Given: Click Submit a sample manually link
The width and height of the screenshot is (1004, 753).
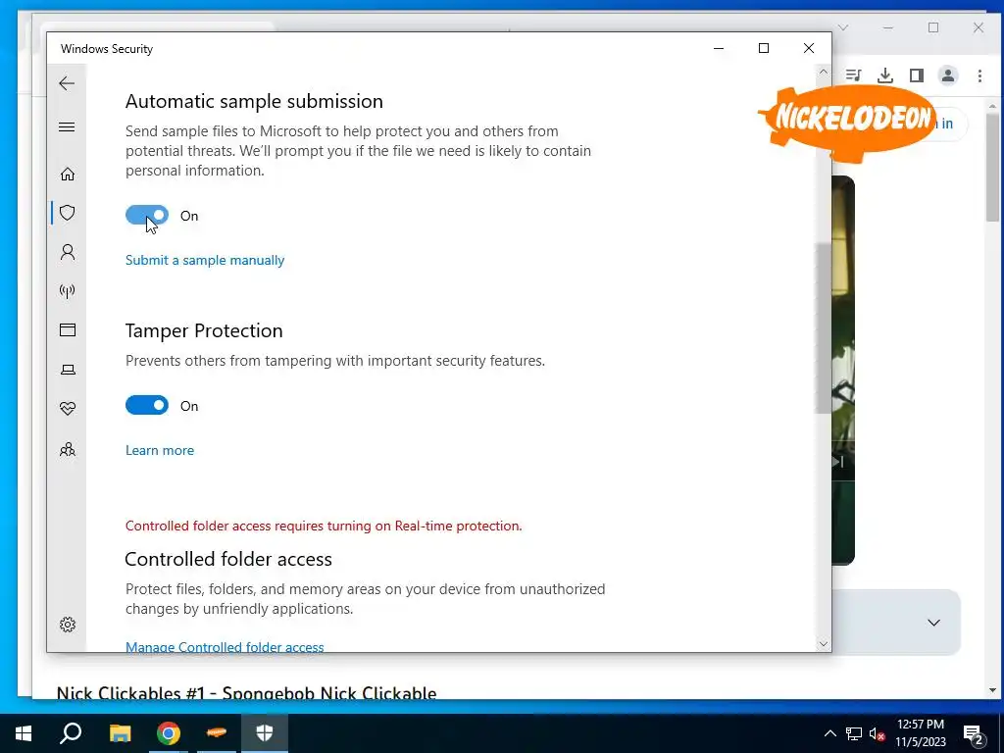Looking at the screenshot, I should (x=205, y=260).
